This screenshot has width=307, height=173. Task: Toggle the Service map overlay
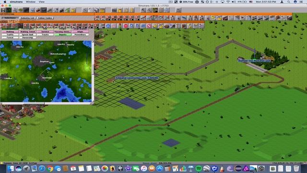(x=45, y=32)
